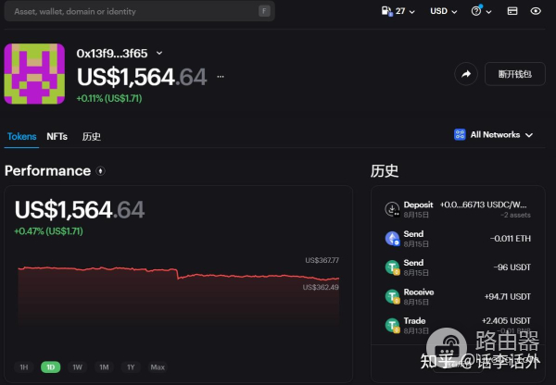
Task: Click the search field for asset or wallet
Action: pos(139,11)
